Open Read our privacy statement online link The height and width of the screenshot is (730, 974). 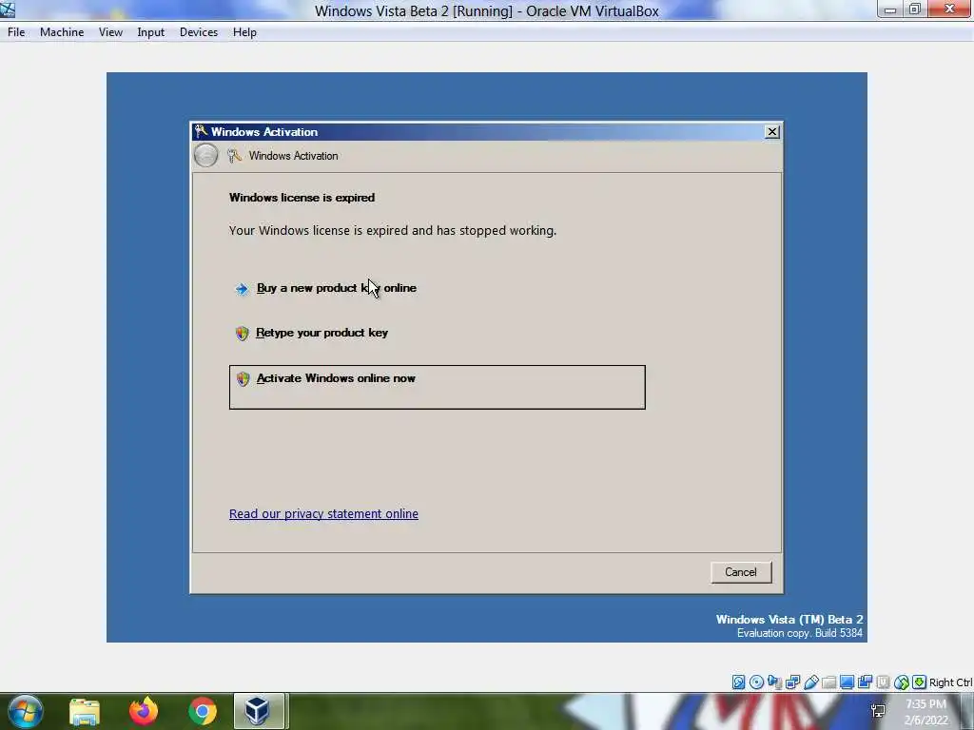click(x=323, y=513)
